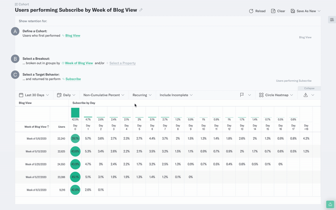Click the 43.6% circle for Week of 5/13/2020
Image resolution: width=336 pixels, height=210 pixels.
click(x=75, y=151)
